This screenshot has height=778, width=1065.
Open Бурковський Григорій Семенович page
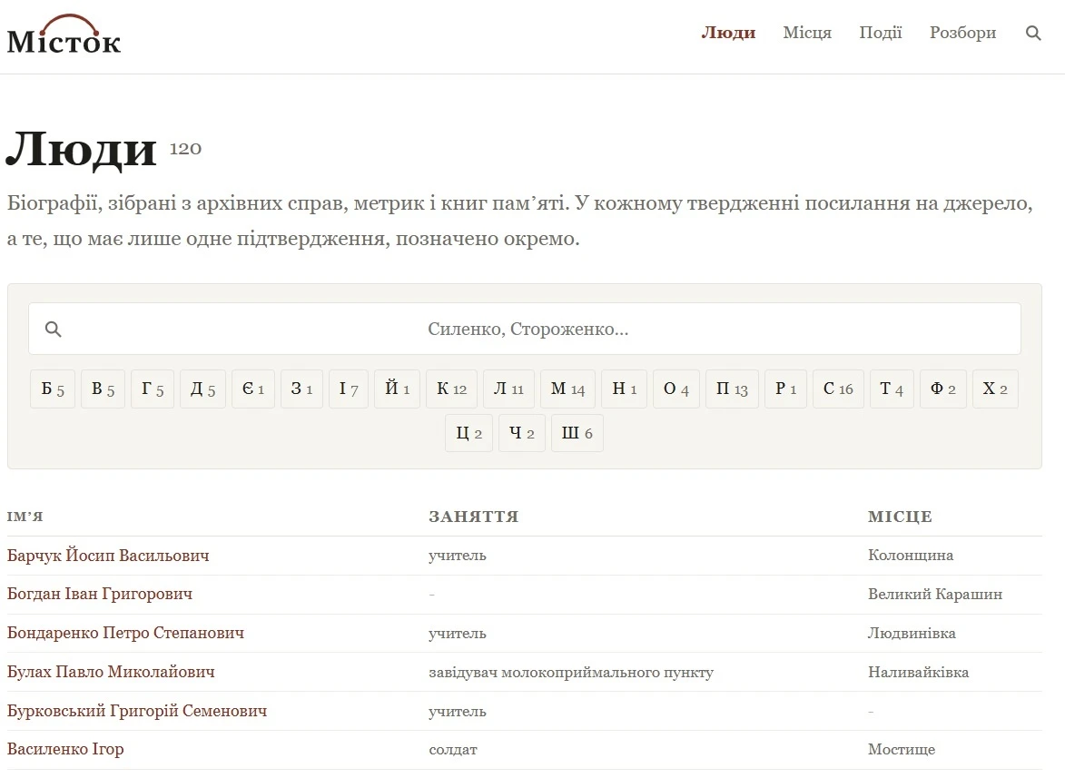(x=137, y=711)
